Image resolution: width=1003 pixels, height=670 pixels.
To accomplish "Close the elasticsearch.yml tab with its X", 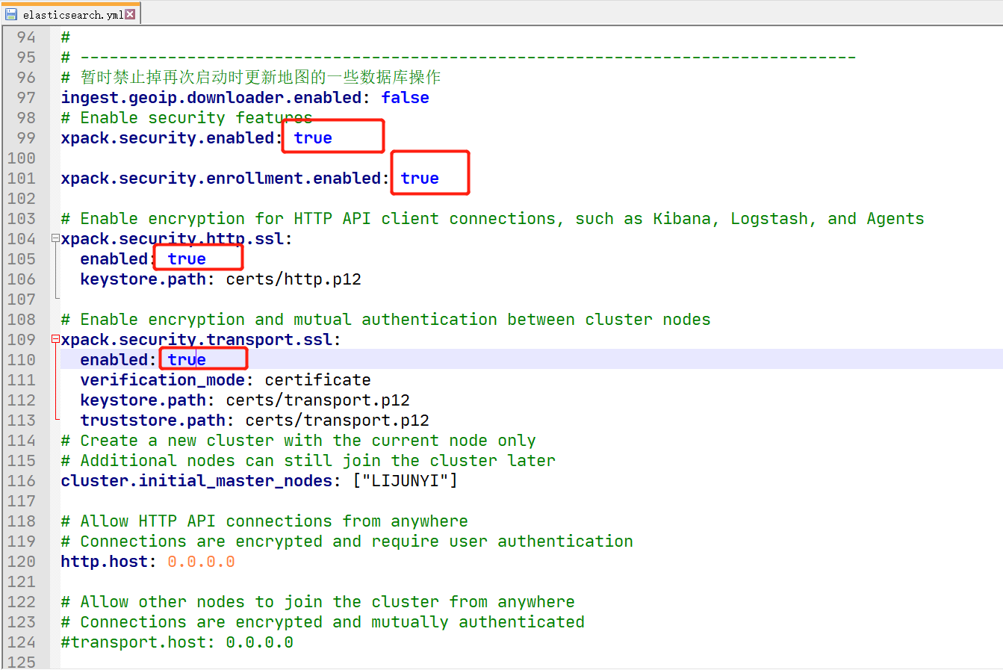I will pos(130,14).
